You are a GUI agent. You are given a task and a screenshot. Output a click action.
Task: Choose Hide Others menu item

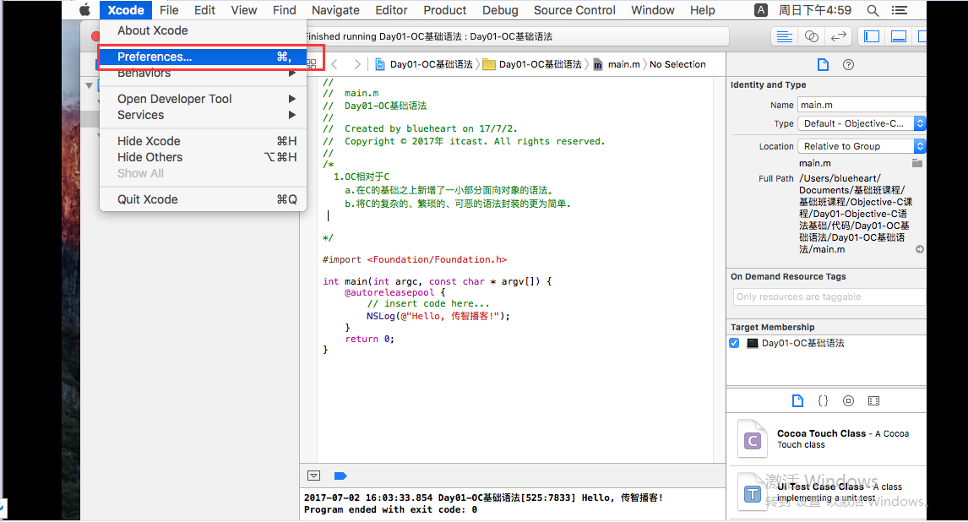tap(203, 157)
